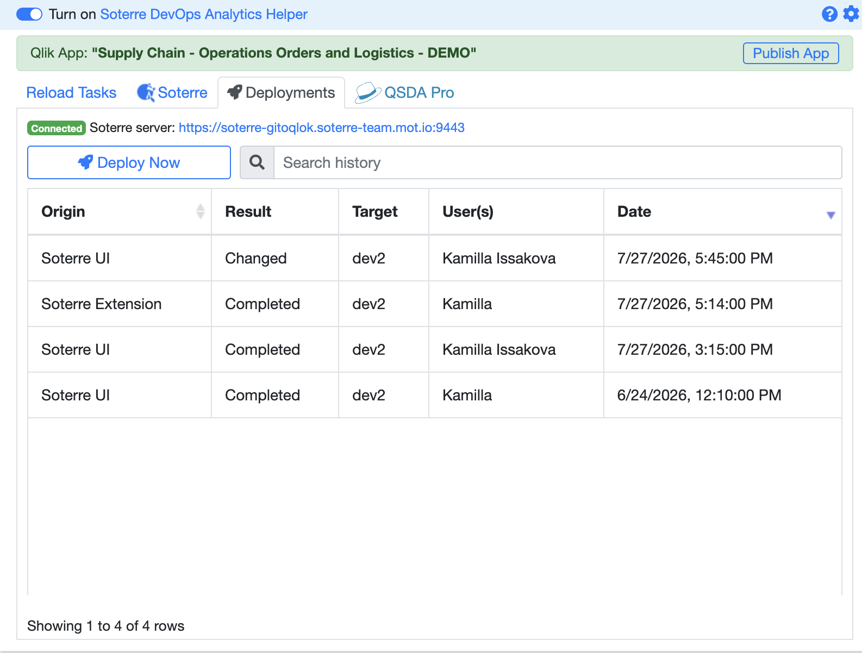Focus the Search history field
This screenshot has height=653, width=862.
pos(558,162)
